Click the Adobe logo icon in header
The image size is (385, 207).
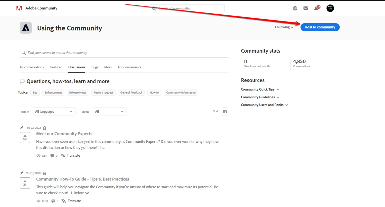click(19, 8)
